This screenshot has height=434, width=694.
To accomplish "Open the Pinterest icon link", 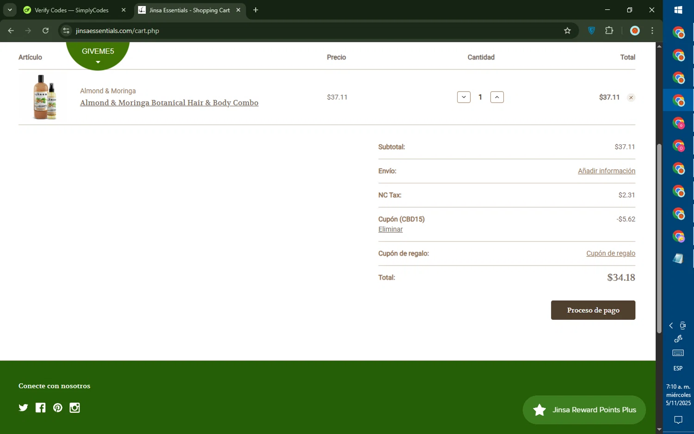I will pyautogui.click(x=58, y=408).
